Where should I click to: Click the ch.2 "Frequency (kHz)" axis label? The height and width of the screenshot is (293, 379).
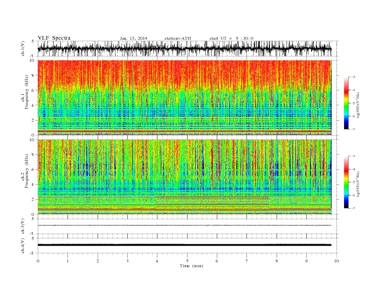click(x=27, y=170)
